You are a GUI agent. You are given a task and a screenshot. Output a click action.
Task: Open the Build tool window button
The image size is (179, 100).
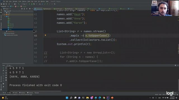tap(37, 93)
